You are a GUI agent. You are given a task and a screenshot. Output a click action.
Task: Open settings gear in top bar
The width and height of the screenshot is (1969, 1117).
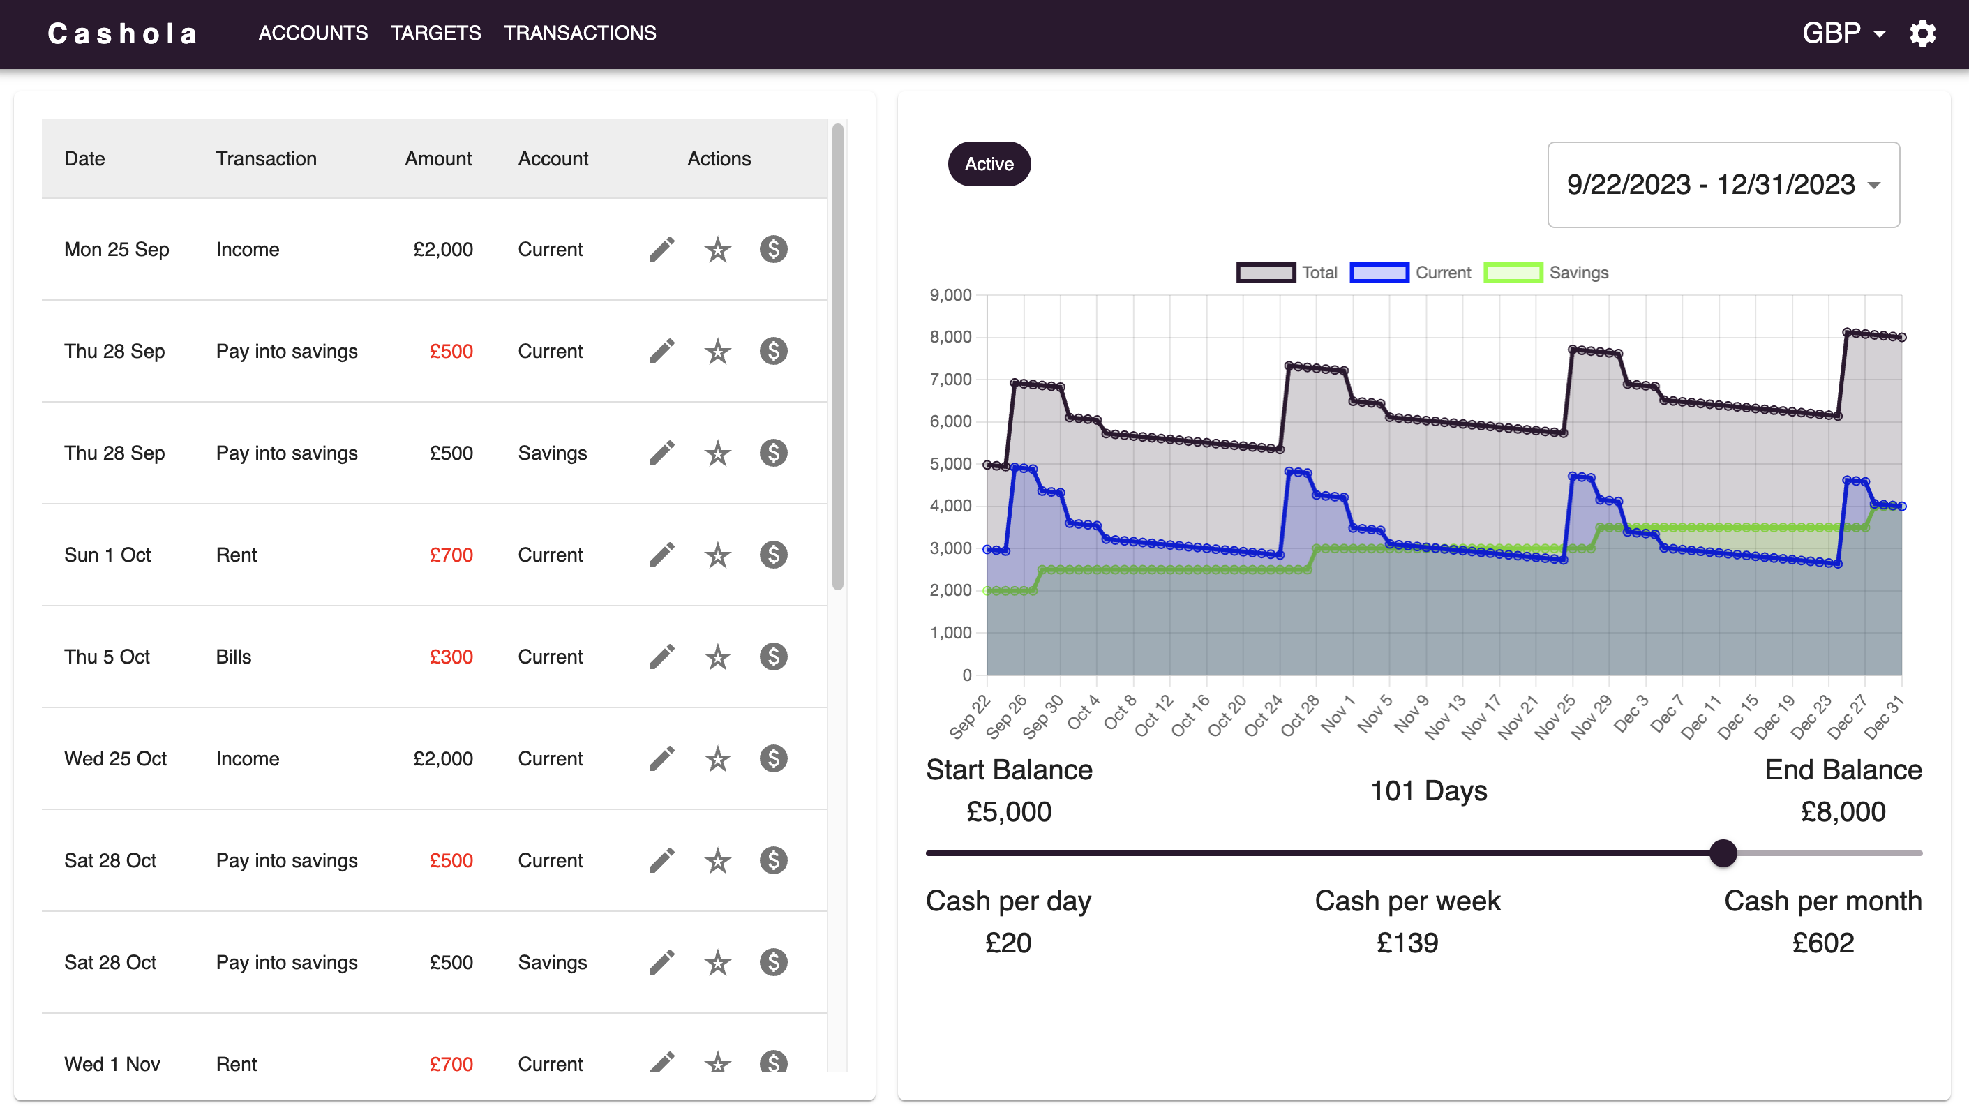[x=1922, y=33]
